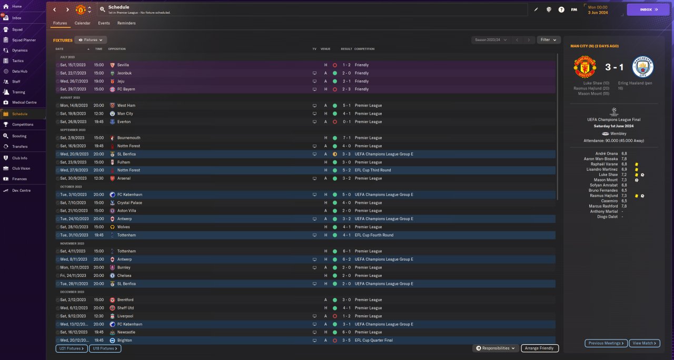Click the Manchester United badge in top bar
The width and height of the screenshot is (674, 360).
(x=81, y=9)
